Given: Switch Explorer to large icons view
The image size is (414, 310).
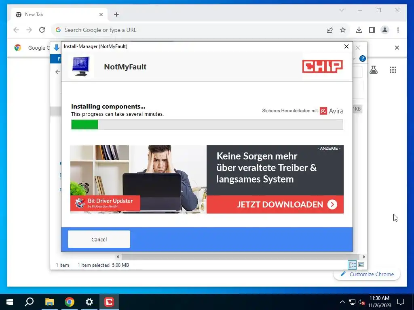Looking at the screenshot, I should 361,265.
